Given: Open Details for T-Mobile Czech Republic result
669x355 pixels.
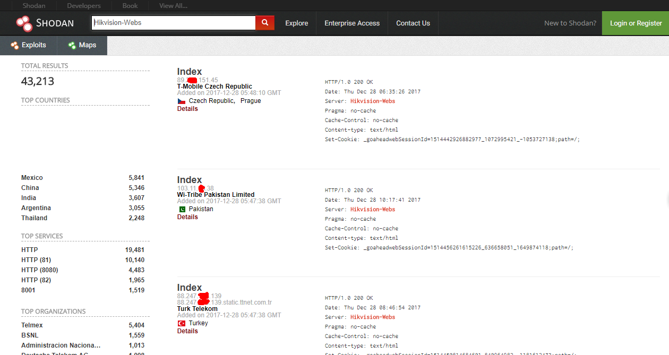Looking at the screenshot, I should 187,109.
